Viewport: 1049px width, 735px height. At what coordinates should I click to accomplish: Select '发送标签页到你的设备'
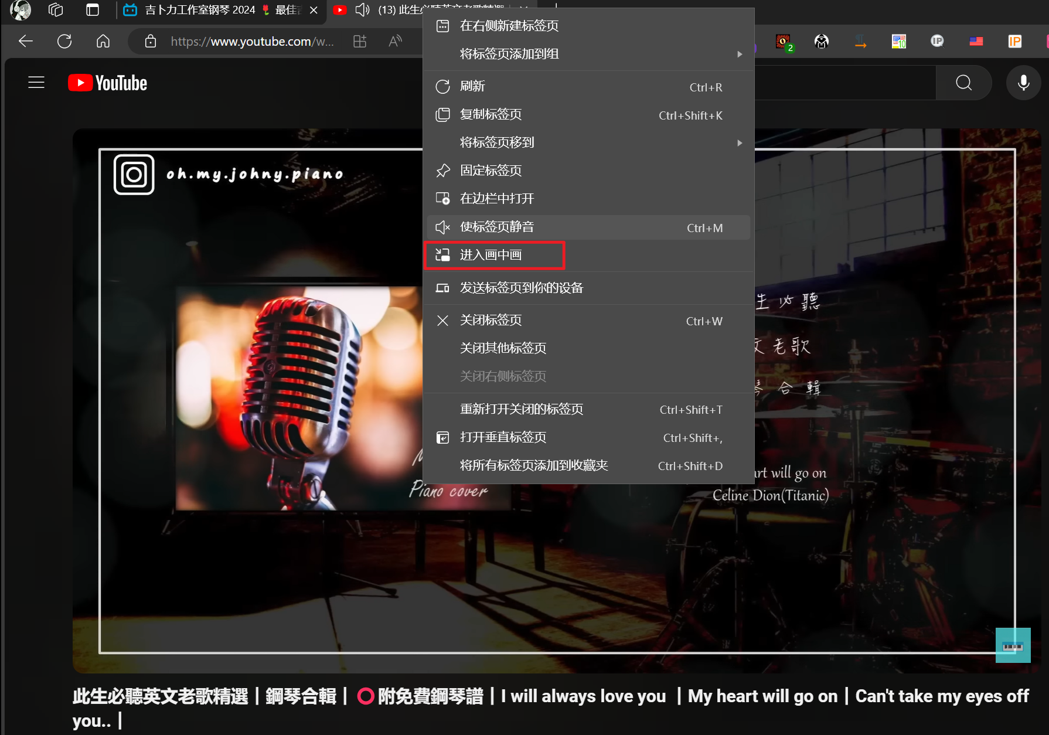588,288
